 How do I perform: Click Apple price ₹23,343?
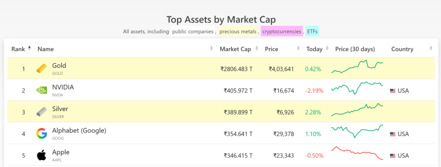coord(283,155)
